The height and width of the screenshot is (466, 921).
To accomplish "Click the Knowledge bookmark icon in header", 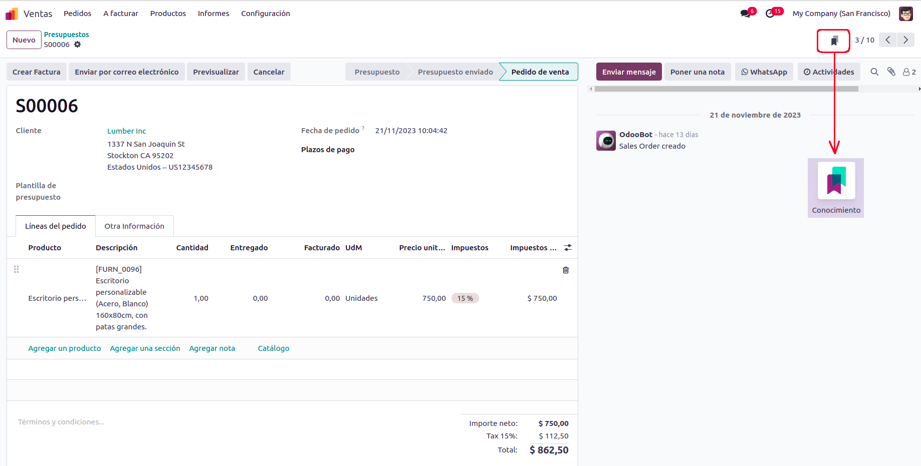I will [834, 41].
